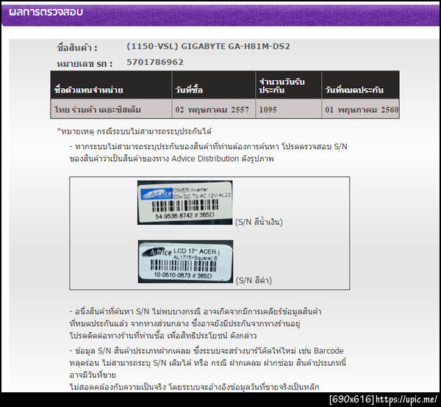Click the blue Advice S/N sticker image
441x407 pixels.
(184, 202)
